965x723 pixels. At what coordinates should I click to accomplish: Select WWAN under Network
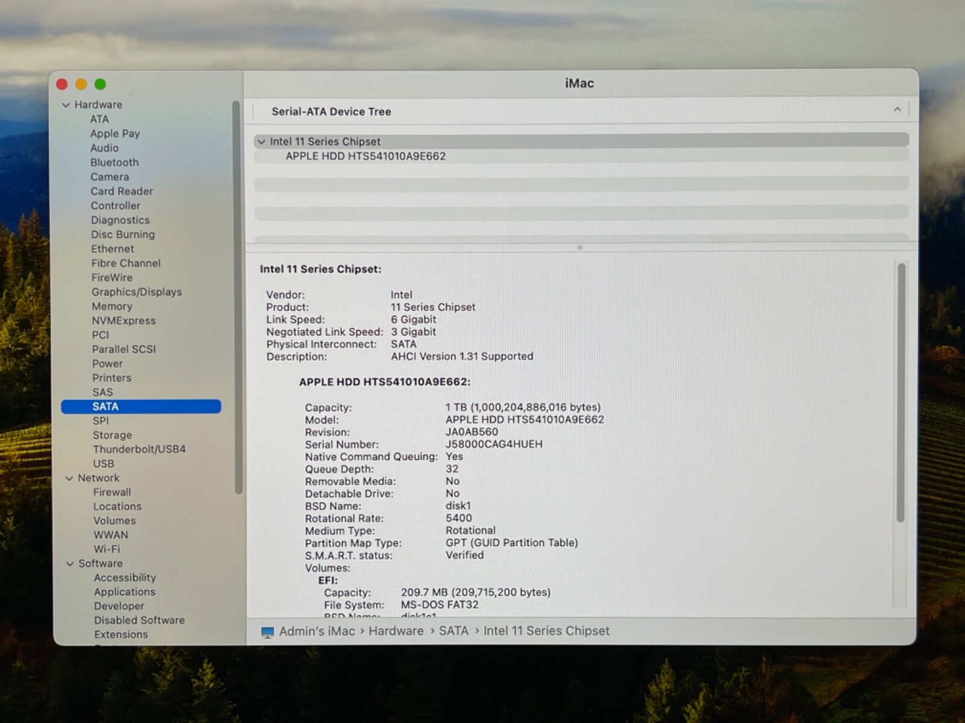coord(110,535)
